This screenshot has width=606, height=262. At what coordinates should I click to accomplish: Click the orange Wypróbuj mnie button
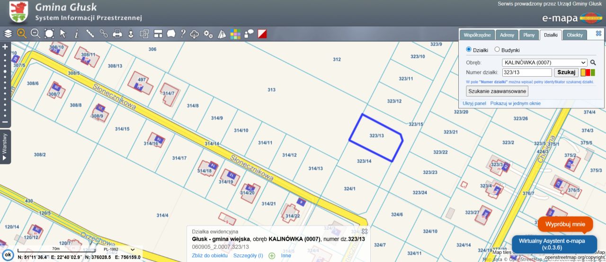(x=565, y=224)
